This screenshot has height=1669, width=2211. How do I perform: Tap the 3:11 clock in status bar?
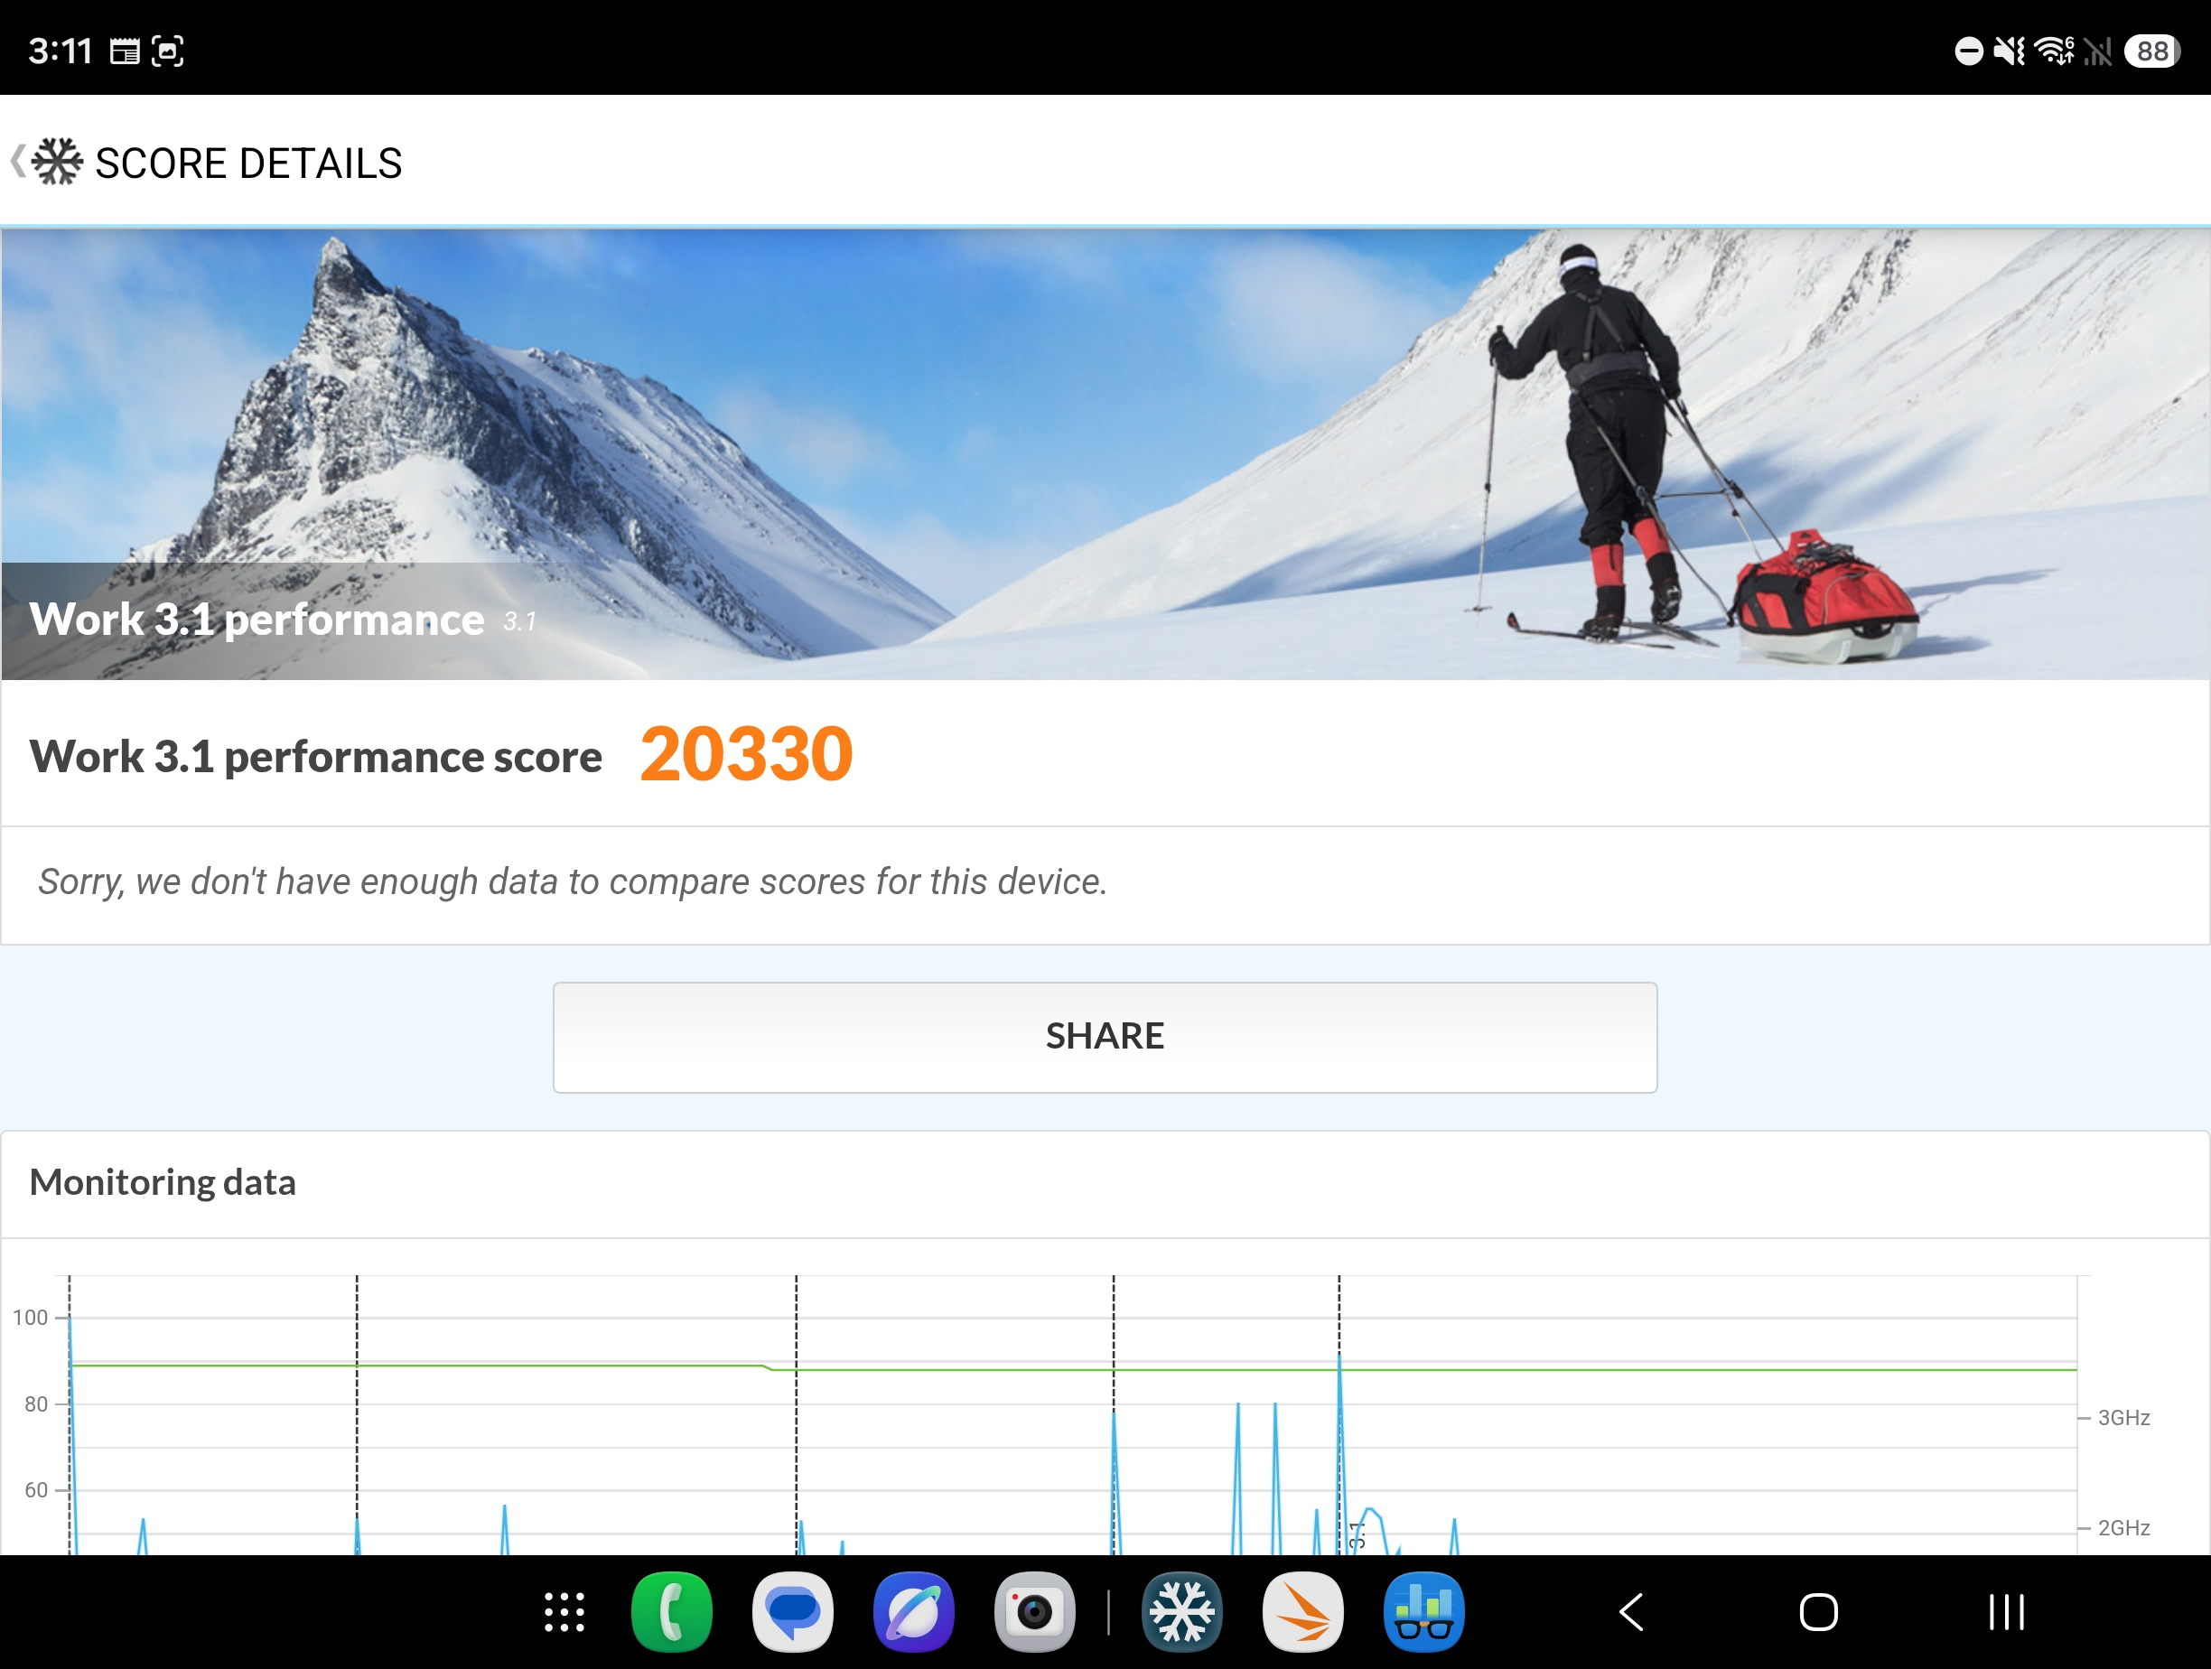click(60, 51)
